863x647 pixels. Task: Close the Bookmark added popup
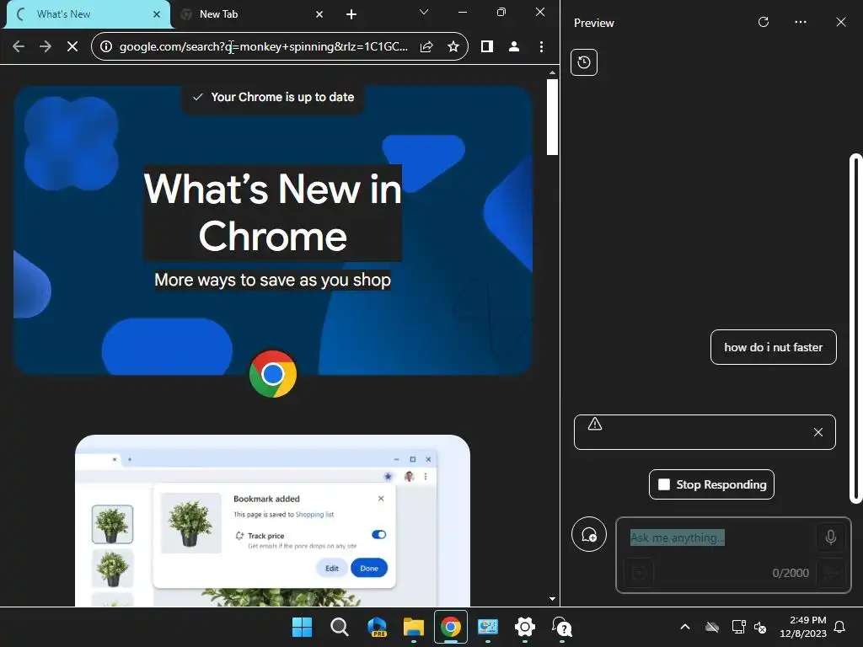tap(381, 499)
